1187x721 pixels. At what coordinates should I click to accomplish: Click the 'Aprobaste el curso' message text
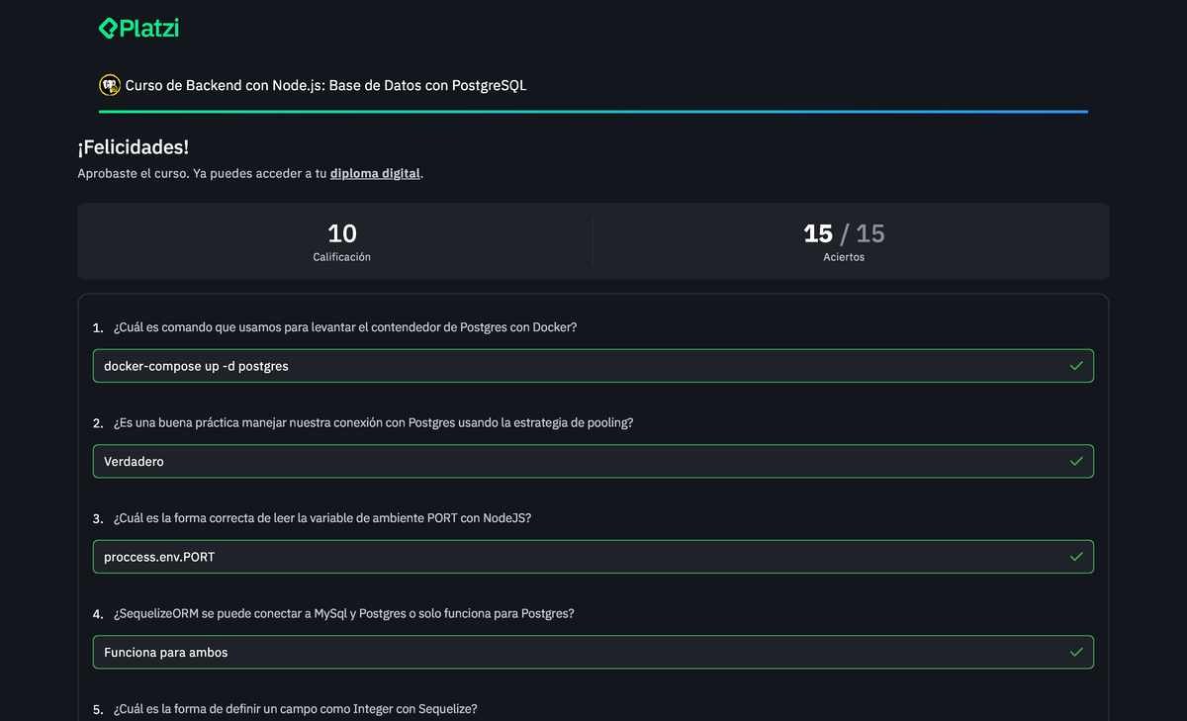tap(251, 173)
